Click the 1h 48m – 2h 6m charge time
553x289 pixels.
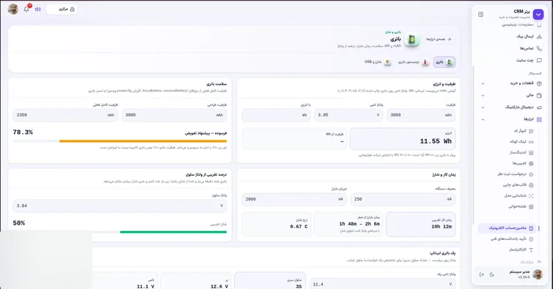tap(359, 224)
